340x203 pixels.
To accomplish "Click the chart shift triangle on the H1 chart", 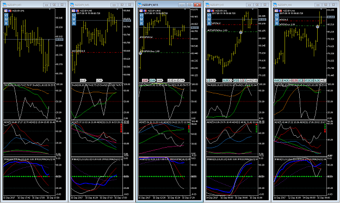I will coord(252,10).
